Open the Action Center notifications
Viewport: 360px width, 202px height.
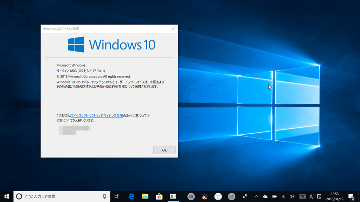point(351,196)
